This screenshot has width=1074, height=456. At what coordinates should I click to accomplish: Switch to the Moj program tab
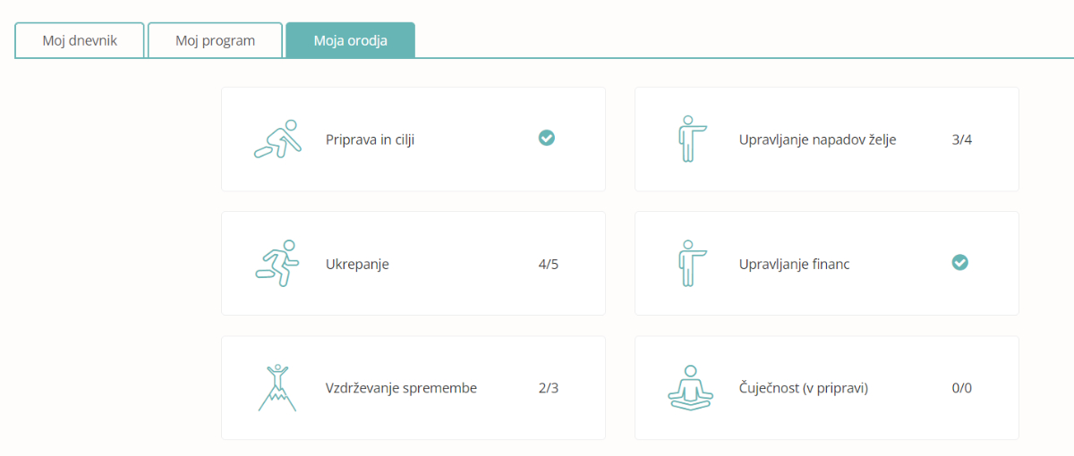pyautogui.click(x=215, y=40)
